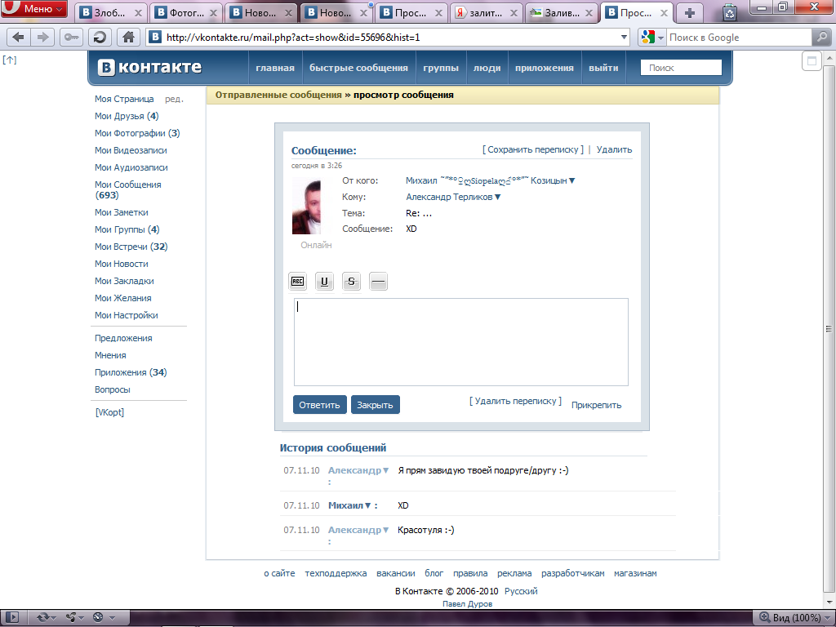
Task: Apply underline with the U button
Action: point(324,282)
